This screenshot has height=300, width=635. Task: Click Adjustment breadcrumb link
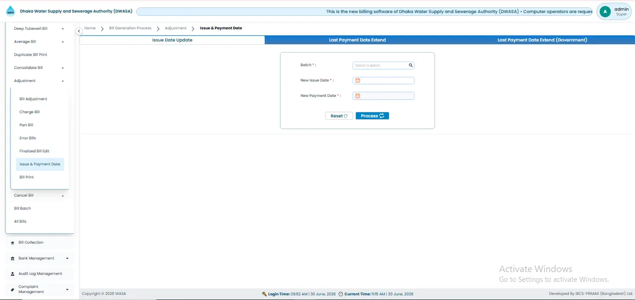pos(176,28)
